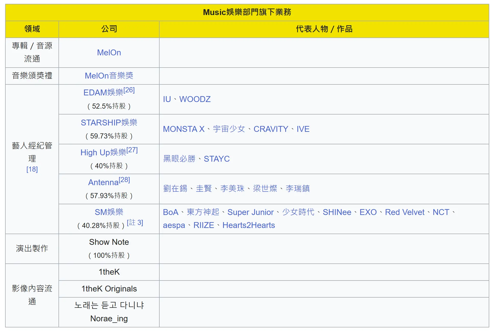Select the （59.73%持股） text
This screenshot has height=331, width=501.
tap(109, 136)
